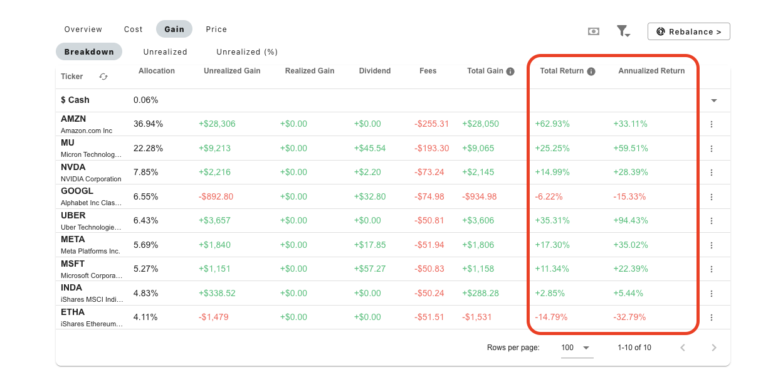Open the three-dot menu for NVDA row
Image resolution: width=778 pixels, height=379 pixels.
click(x=712, y=172)
